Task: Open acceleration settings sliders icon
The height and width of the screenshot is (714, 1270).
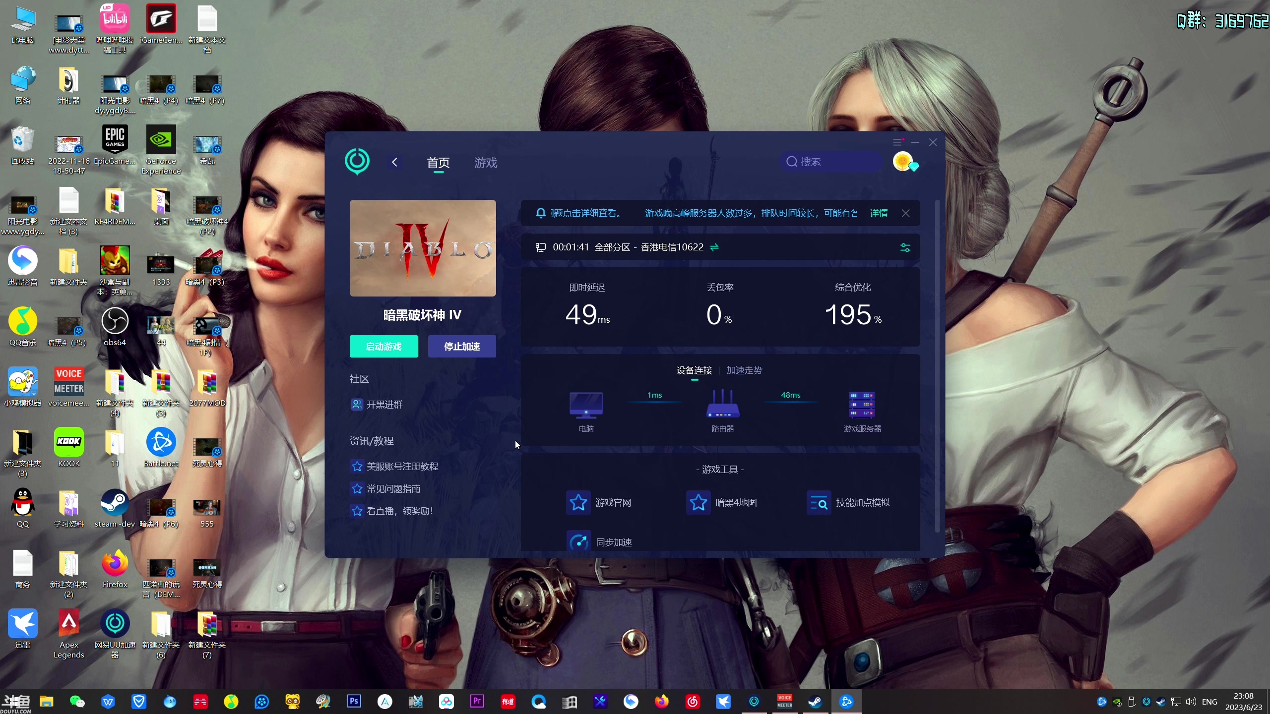Action: click(x=905, y=247)
